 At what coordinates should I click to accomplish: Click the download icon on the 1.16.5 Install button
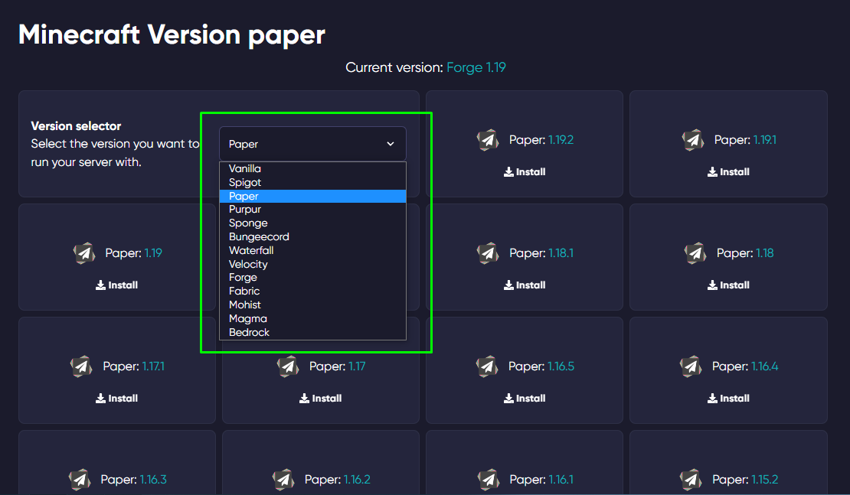pyautogui.click(x=507, y=398)
